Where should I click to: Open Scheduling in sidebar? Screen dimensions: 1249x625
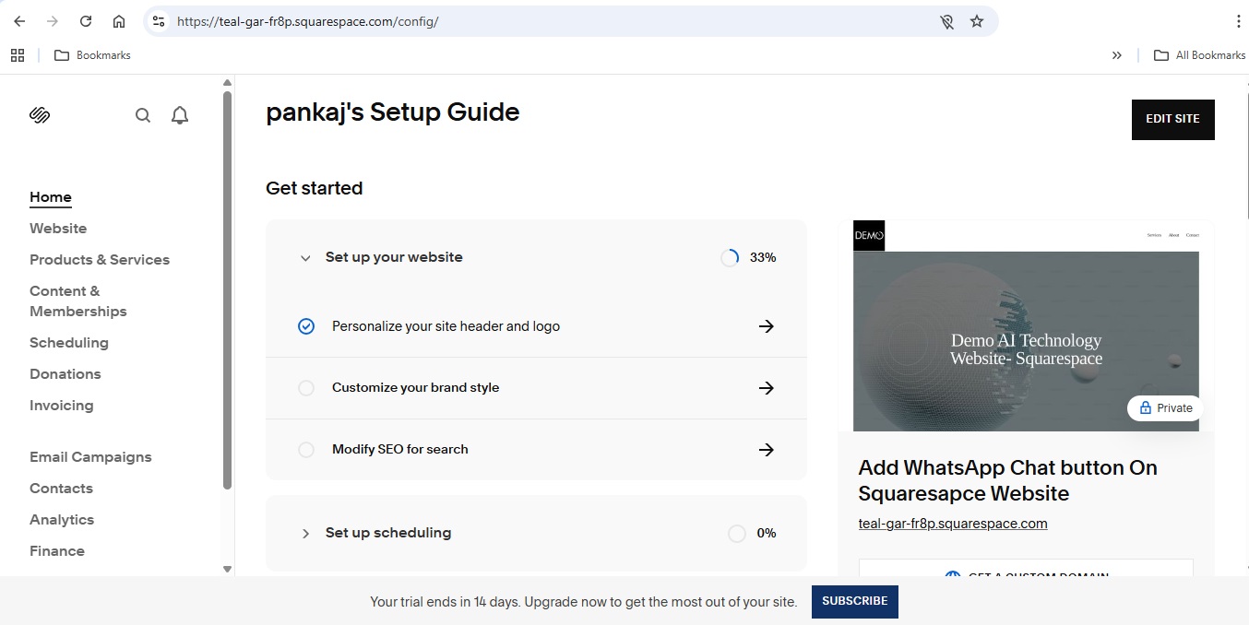coord(69,343)
